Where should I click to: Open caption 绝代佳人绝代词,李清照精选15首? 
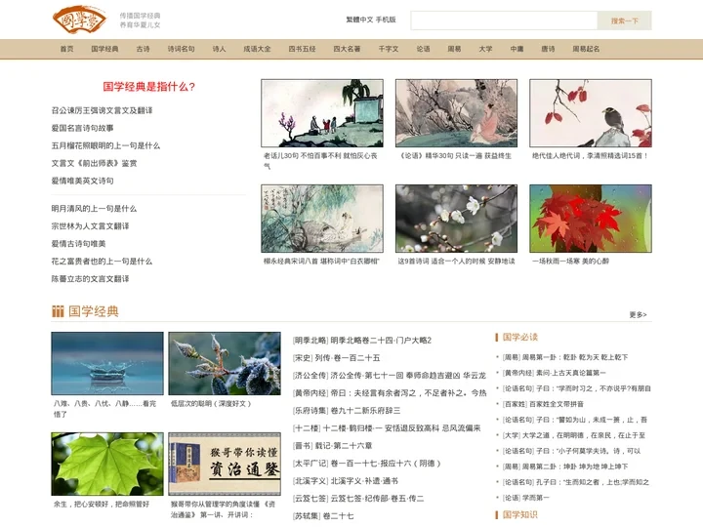pos(590,156)
